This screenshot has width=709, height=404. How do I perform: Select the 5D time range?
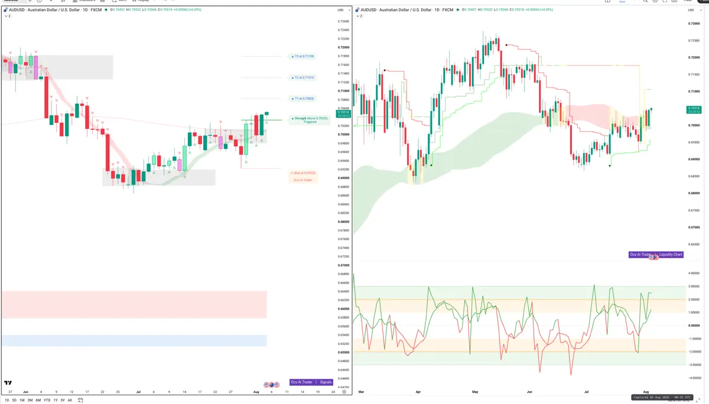click(x=14, y=400)
